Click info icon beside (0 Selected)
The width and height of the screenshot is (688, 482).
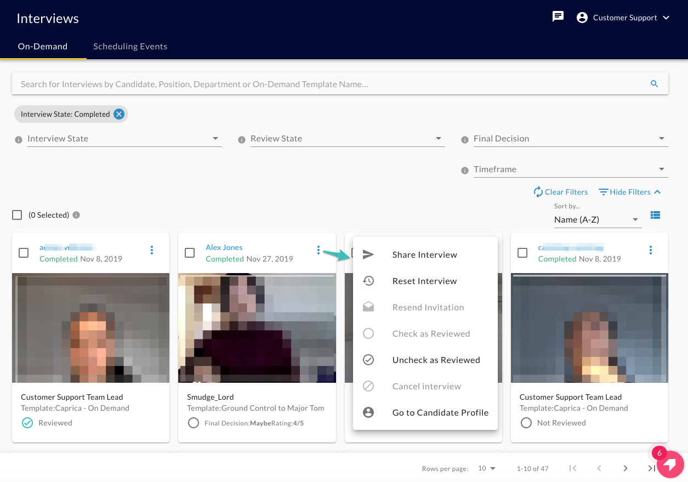tap(76, 215)
